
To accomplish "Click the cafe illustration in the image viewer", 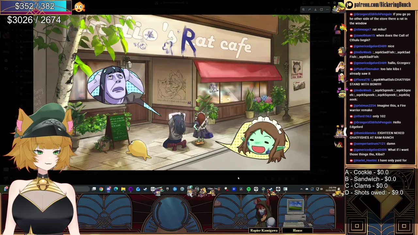I will [x=171, y=92].
